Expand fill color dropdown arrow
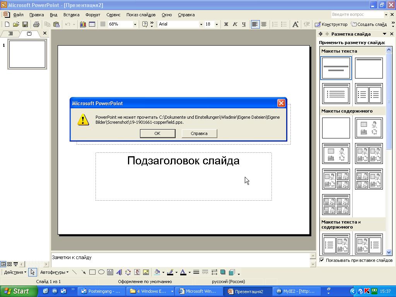This screenshot has height=297, width=396. 163,272
